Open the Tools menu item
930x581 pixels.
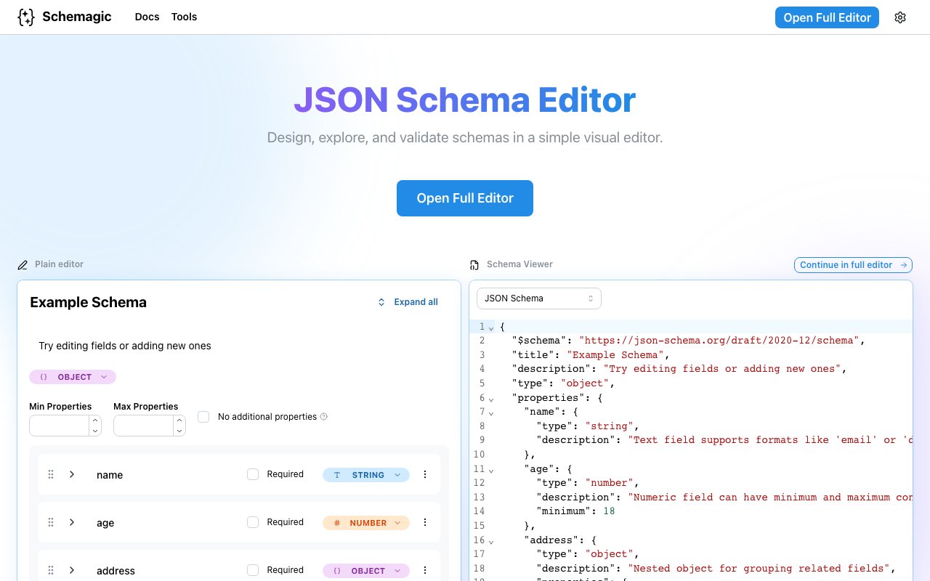[x=184, y=17]
